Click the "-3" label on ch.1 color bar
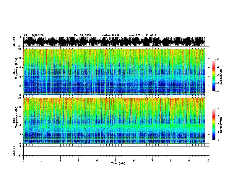 [x=218, y=59]
